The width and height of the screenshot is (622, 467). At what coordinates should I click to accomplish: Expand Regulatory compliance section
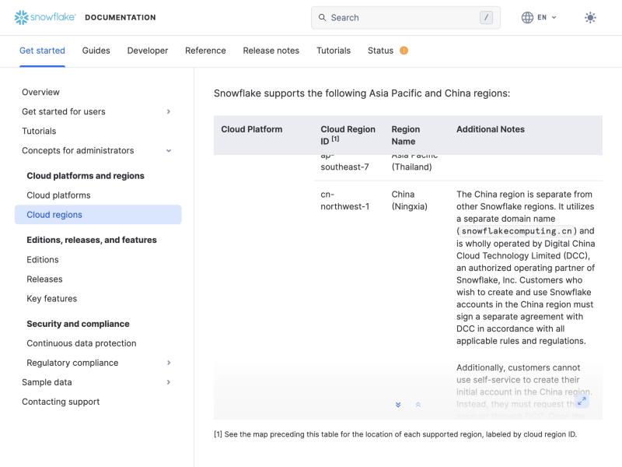169,363
